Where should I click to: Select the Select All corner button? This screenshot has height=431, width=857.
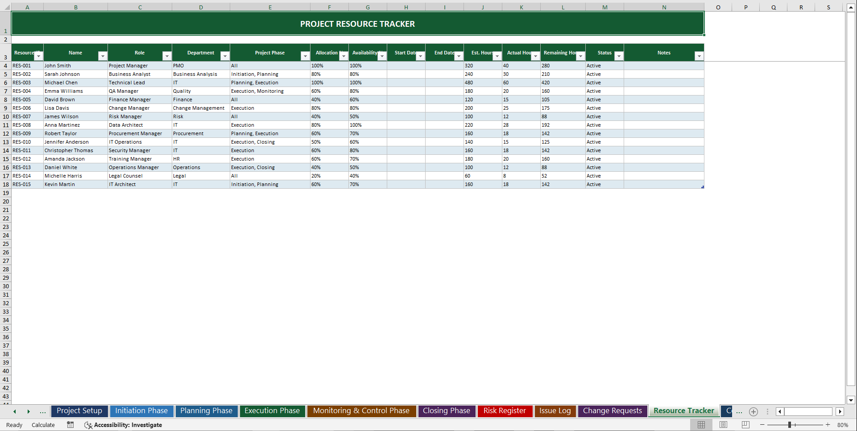point(5,7)
